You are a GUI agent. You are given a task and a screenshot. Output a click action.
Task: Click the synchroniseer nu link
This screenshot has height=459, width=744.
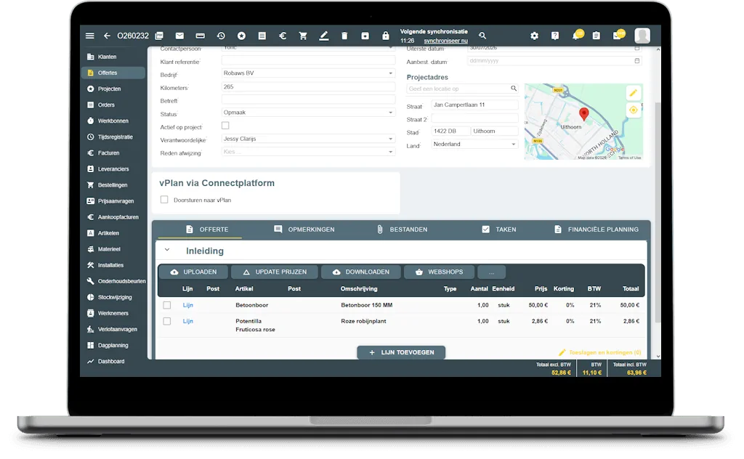point(445,41)
